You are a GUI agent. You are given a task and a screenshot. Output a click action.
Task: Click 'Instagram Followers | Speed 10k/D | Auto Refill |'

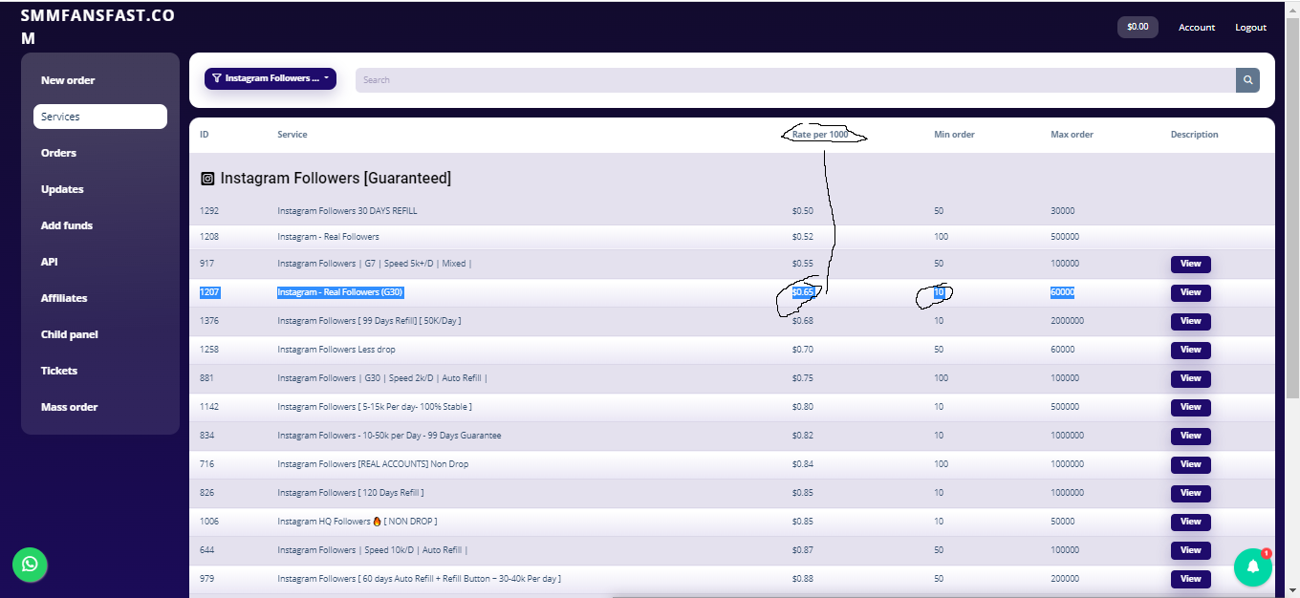pos(373,550)
